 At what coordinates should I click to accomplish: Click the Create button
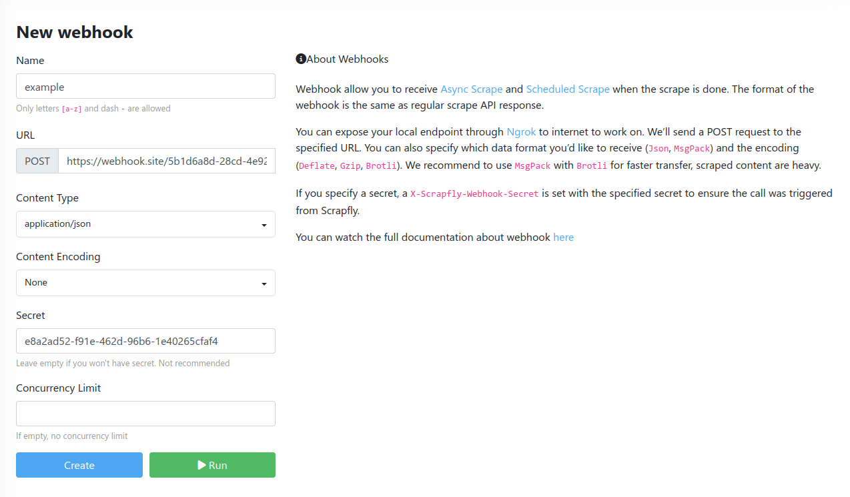[79, 464]
